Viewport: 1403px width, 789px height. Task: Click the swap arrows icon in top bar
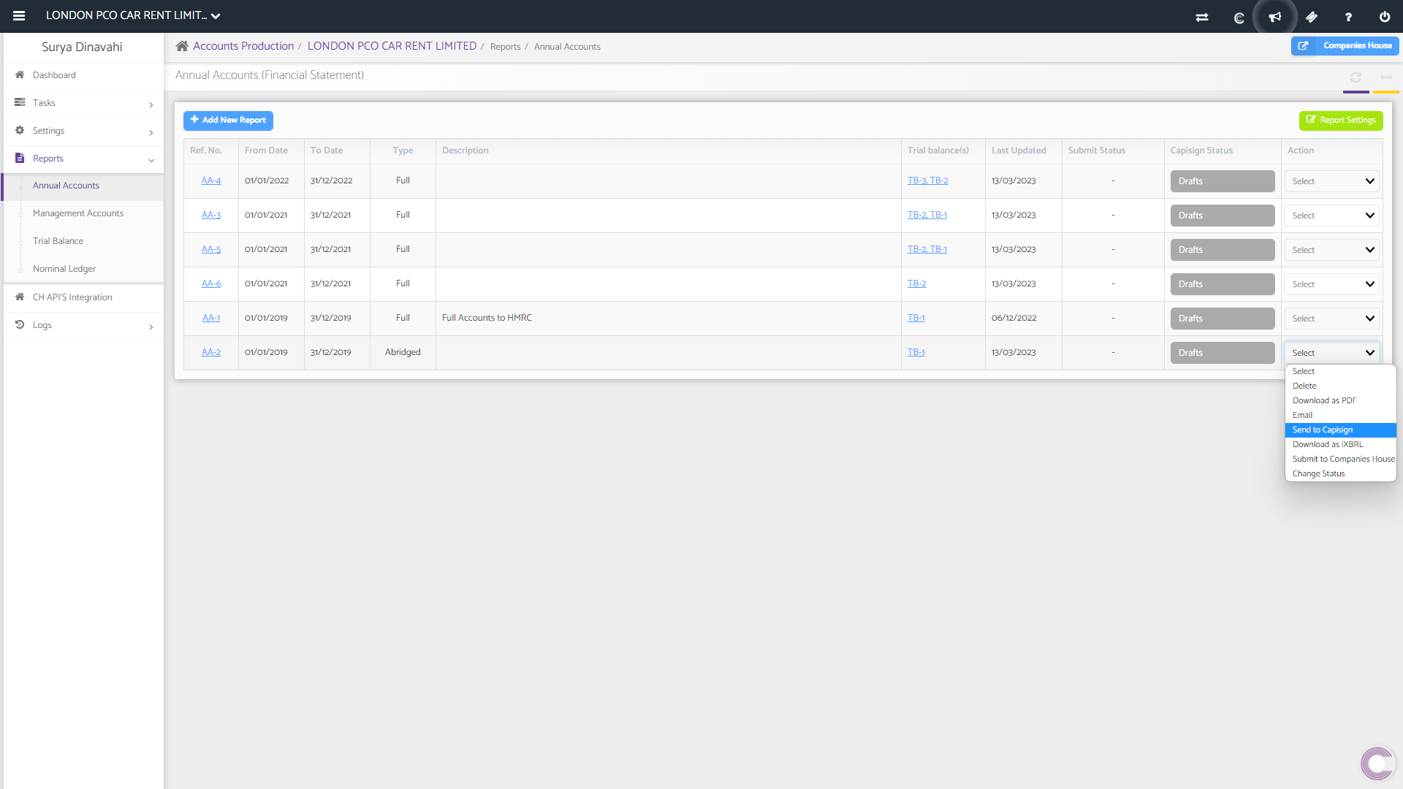coord(1202,17)
